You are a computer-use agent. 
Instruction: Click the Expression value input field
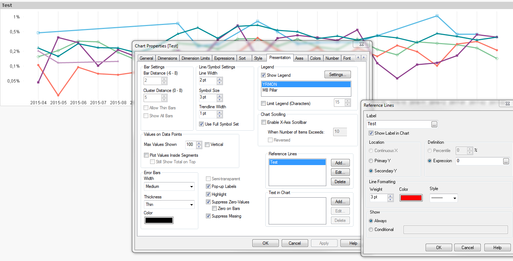[479, 161]
